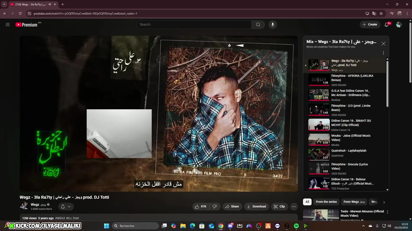
Task: Play Mouka - Jalsa from the playlist
Action: coord(344,140)
